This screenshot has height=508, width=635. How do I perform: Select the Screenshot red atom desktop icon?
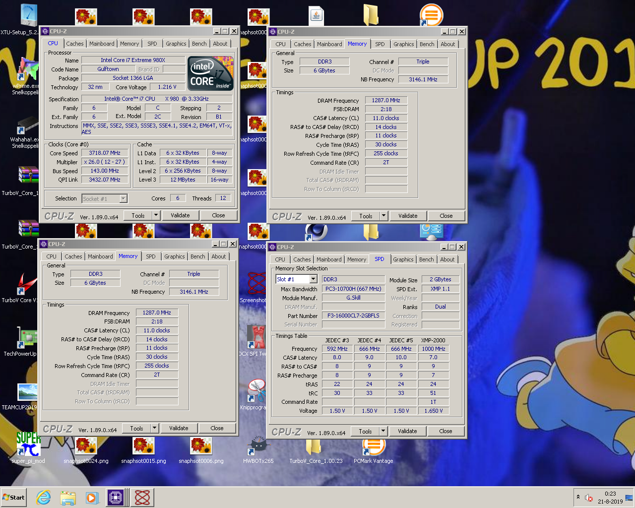coord(257,284)
